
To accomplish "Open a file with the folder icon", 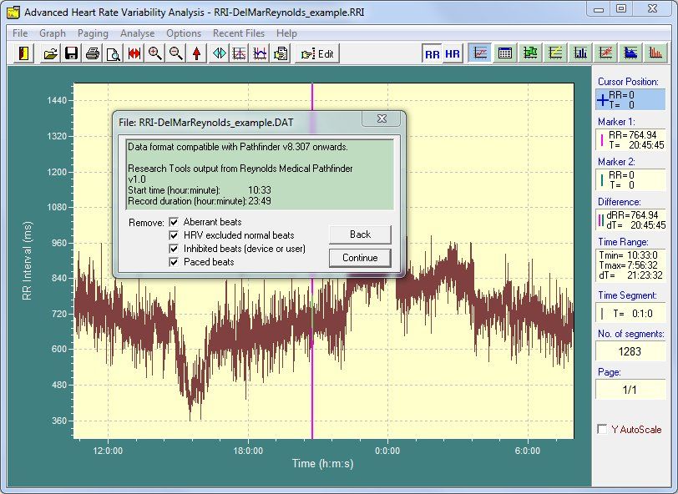I will [51, 53].
